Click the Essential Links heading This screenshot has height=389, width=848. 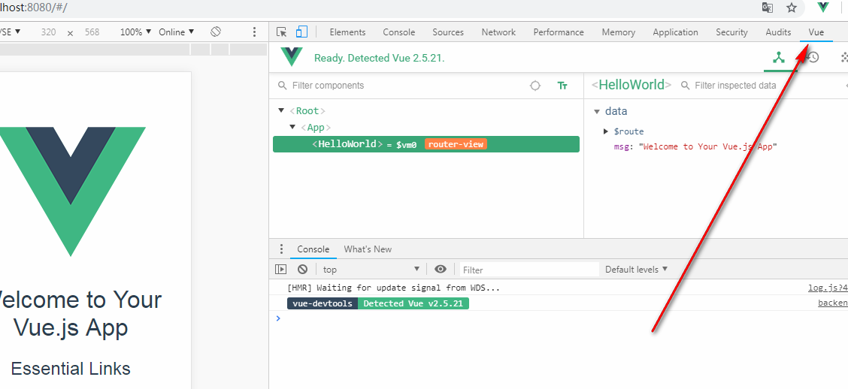[71, 369]
